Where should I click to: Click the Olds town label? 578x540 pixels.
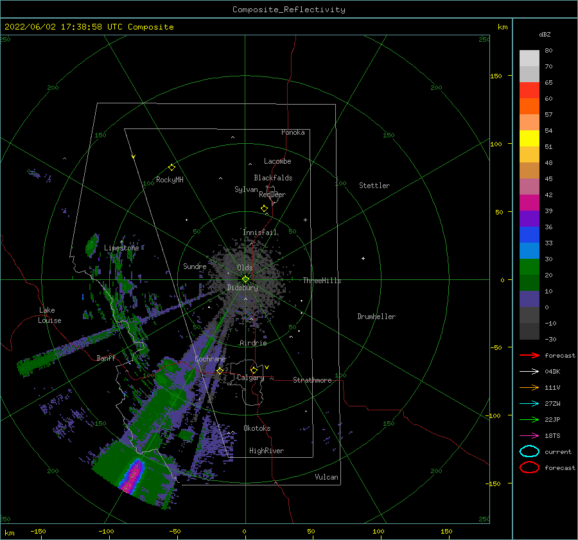tap(245, 268)
